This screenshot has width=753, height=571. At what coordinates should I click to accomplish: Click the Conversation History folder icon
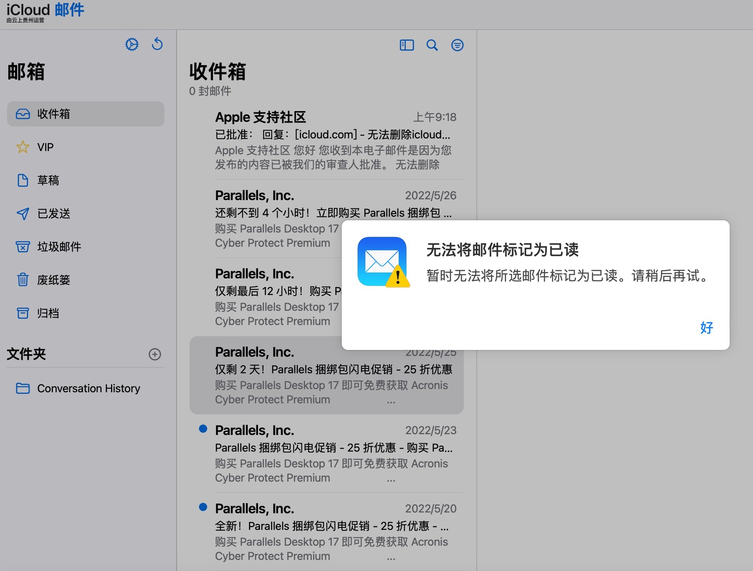point(23,388)
